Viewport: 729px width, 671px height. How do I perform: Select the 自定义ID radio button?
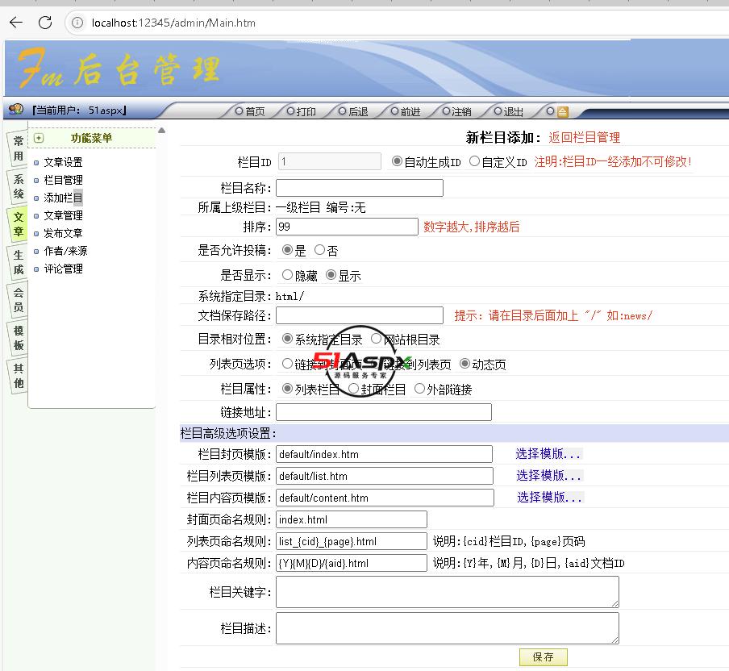(x=474, y=161)
